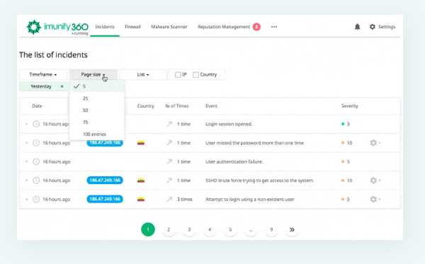The width and height of the screenshot is (425, 264).
Task: Click the Imunify360 logo
Action: click(57, 27)
